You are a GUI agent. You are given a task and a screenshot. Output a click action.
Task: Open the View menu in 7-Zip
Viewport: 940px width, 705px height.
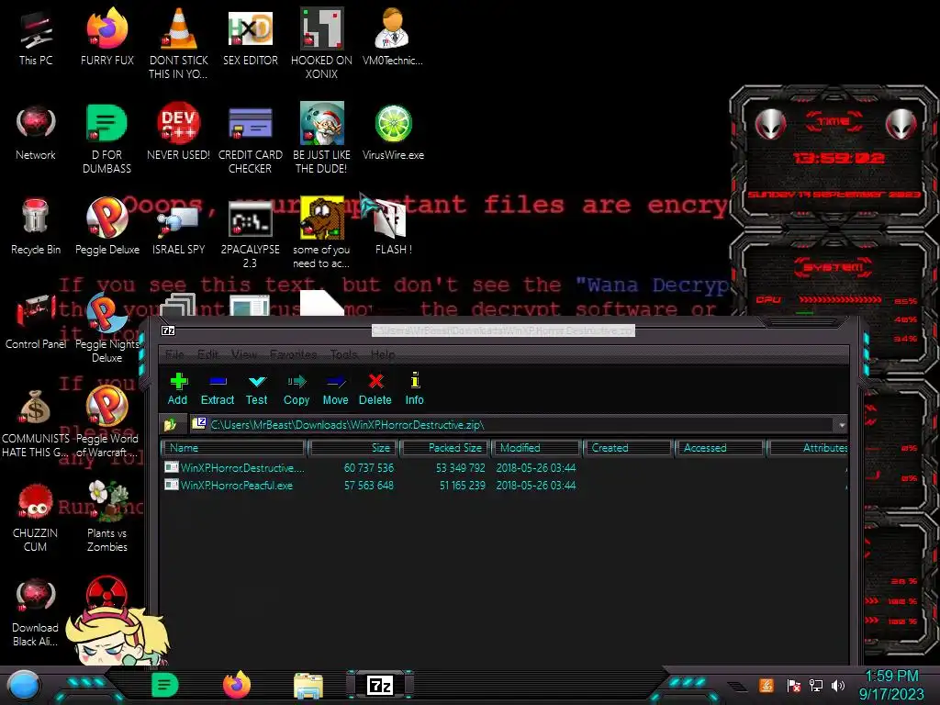click(x=244, y=354)
